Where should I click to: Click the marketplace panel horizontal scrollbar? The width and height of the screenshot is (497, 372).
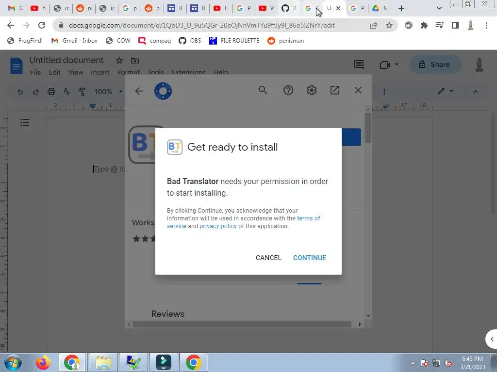(242, 324)
